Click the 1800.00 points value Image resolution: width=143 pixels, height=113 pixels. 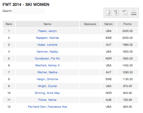127,52
